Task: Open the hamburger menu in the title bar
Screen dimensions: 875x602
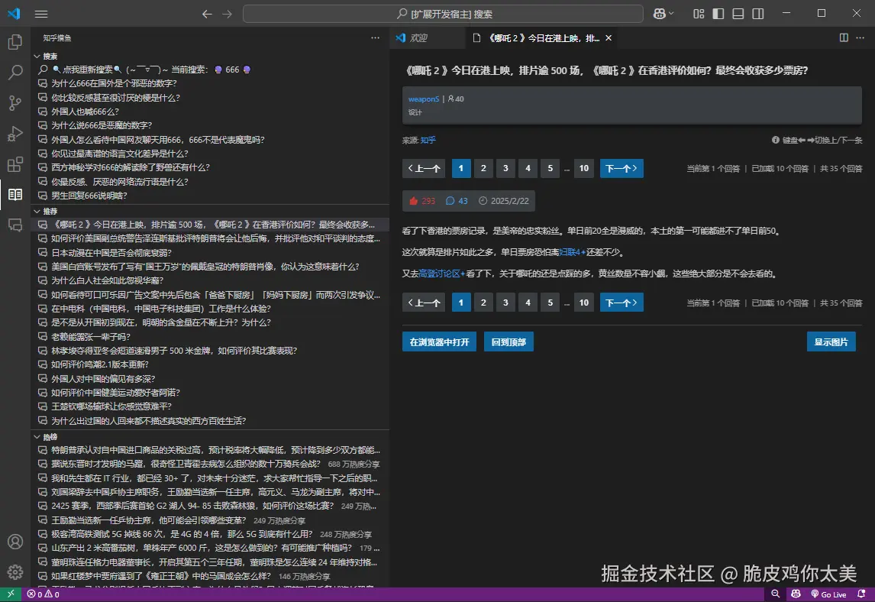Action: click(41, 13)
